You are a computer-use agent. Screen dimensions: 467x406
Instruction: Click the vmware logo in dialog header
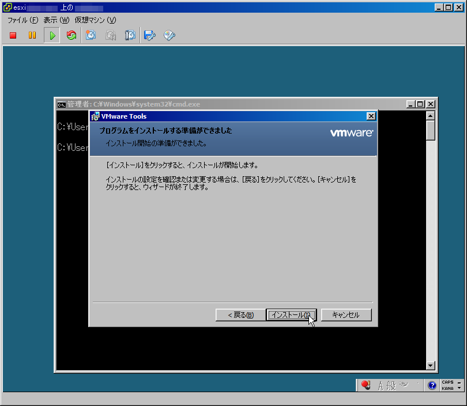point(352,132)
